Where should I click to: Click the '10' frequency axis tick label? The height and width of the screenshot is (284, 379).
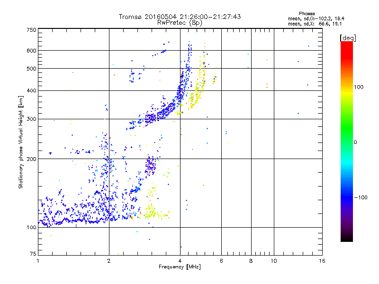[274, 261]
